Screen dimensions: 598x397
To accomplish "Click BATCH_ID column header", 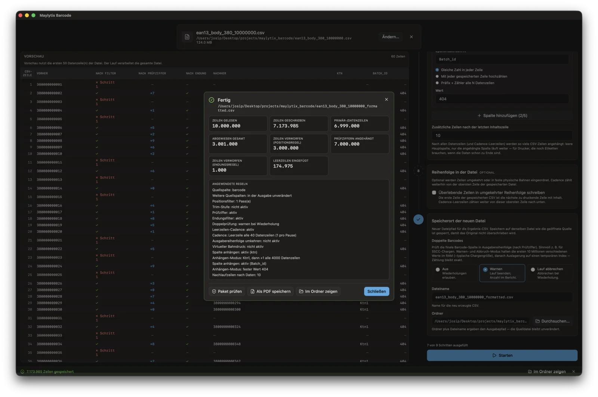I will tap(380, 73).
